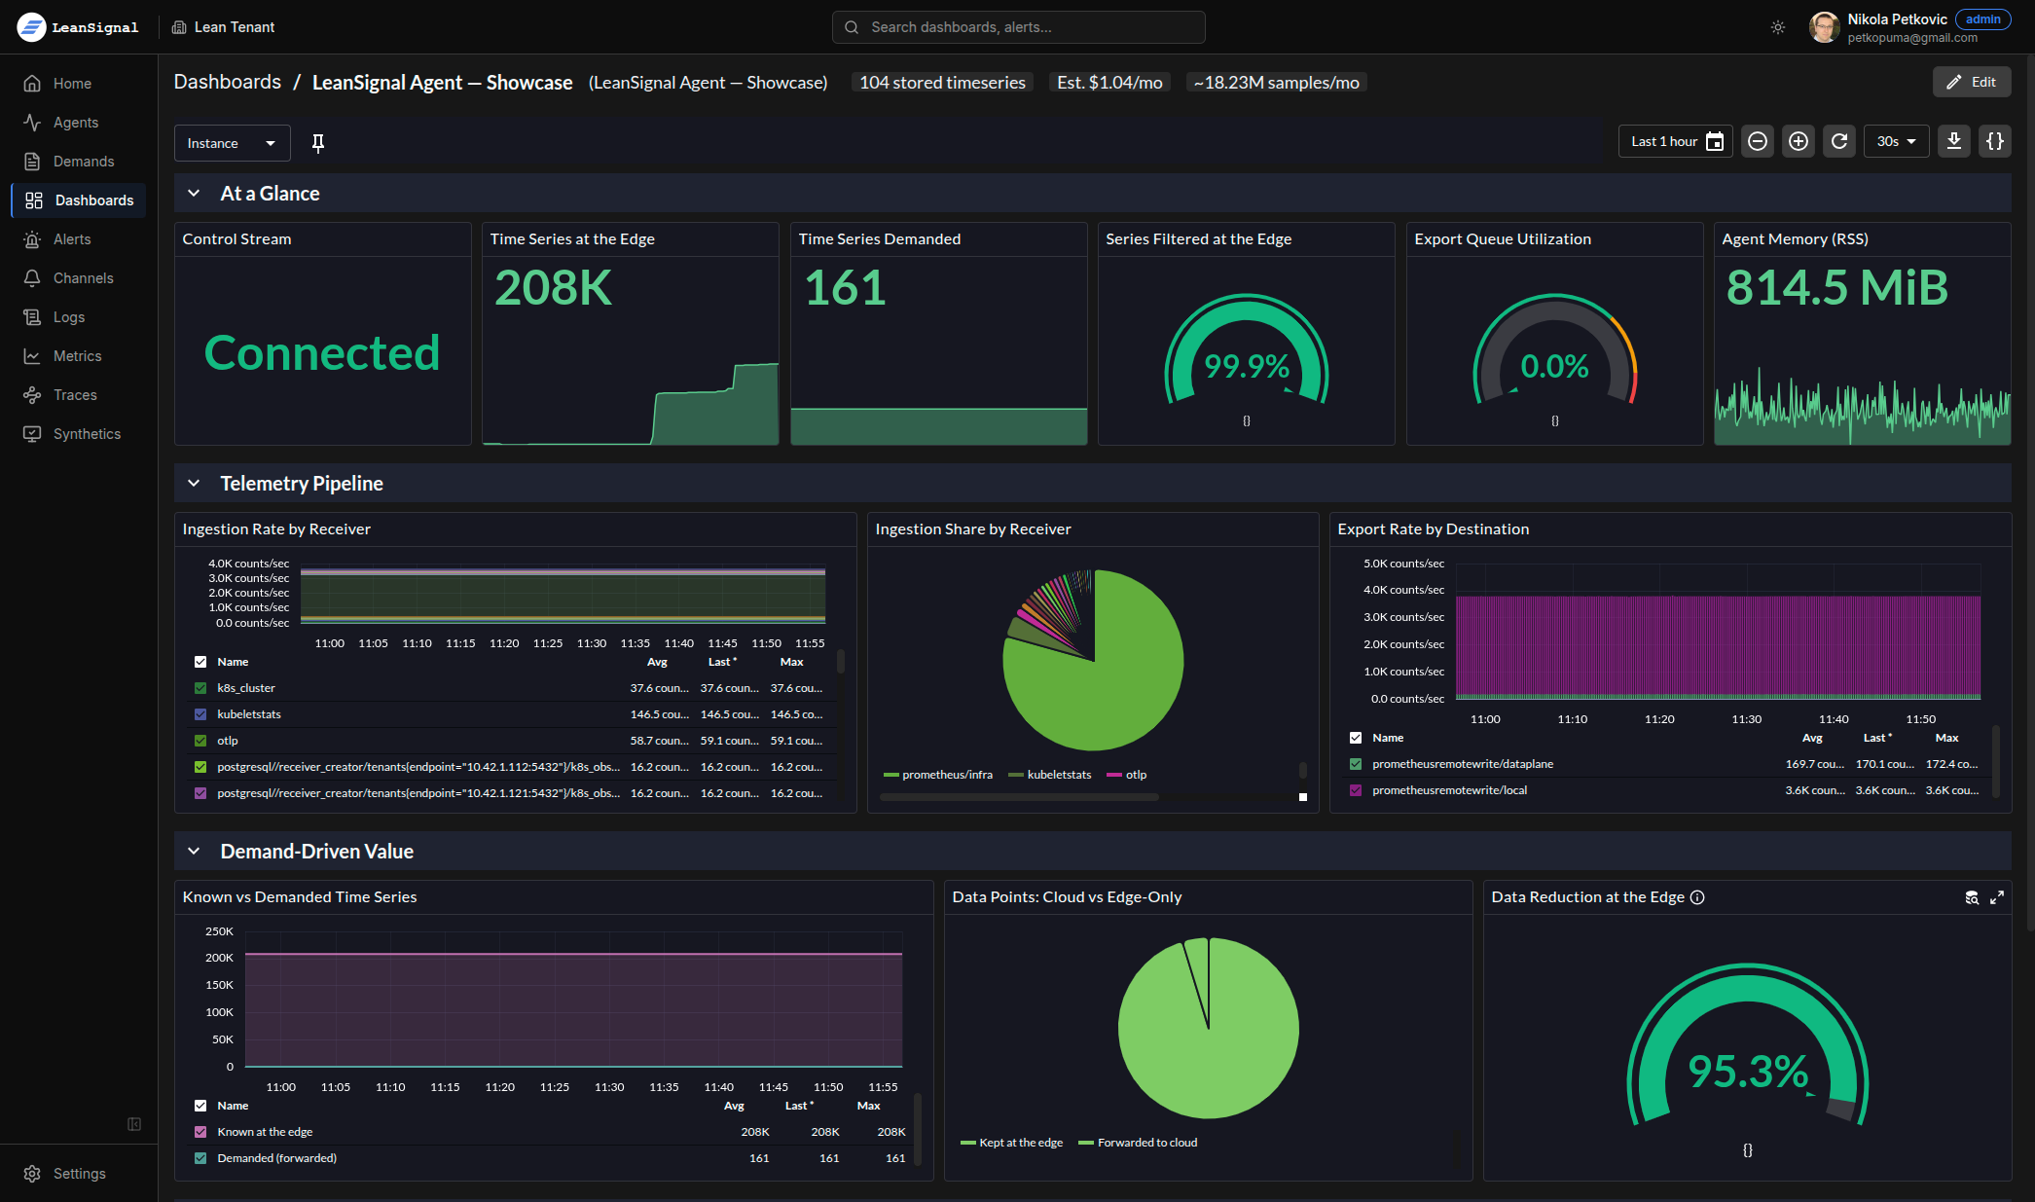Screen dimensions: 2035x1202
Task: Click the Settings gear icon
Action: tap(32, 1174)
